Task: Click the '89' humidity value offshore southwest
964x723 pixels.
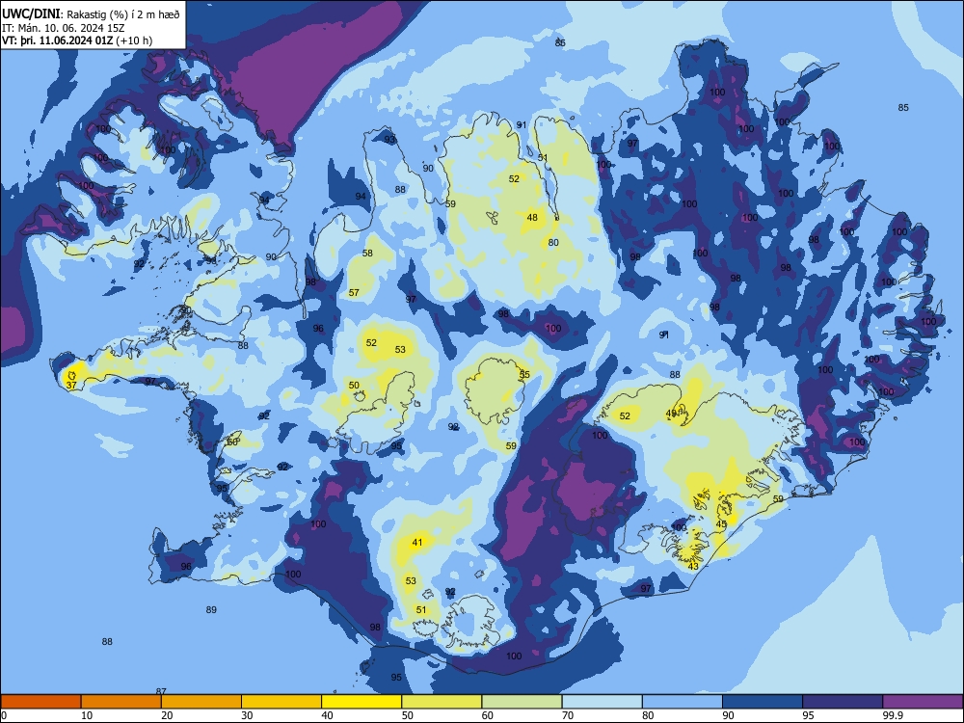Action: [211, 610]
